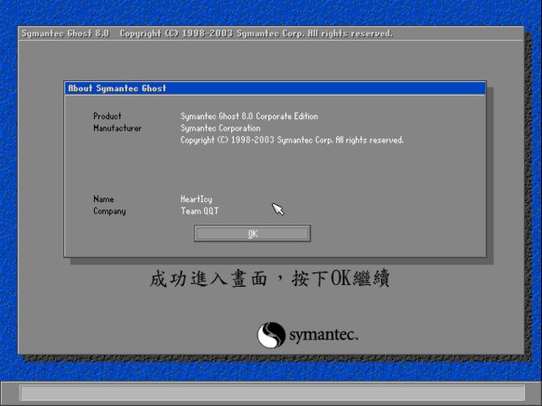The width and height of the screenshot is (542, 406).
Task: Click the main window header 'Symantec Ghost 8.0'
Action: (x=65, y=33)
